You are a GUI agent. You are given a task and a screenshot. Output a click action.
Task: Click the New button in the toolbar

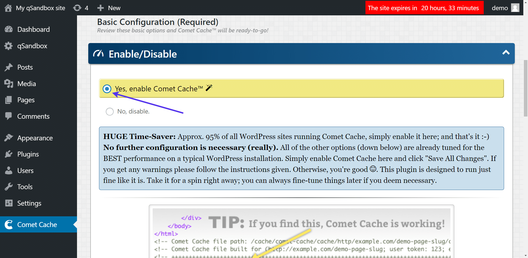click(x=109, y=8)
